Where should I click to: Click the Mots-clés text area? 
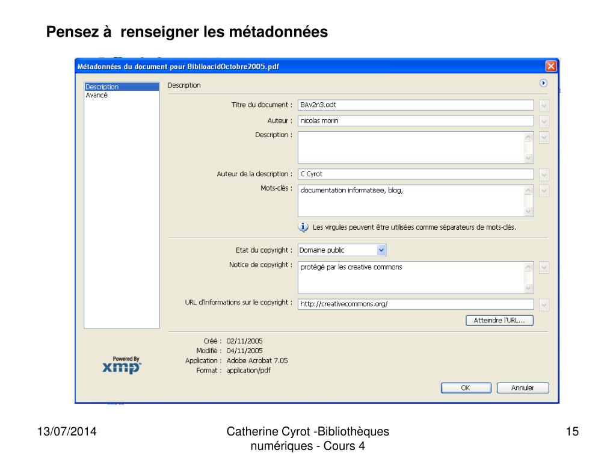411,201
